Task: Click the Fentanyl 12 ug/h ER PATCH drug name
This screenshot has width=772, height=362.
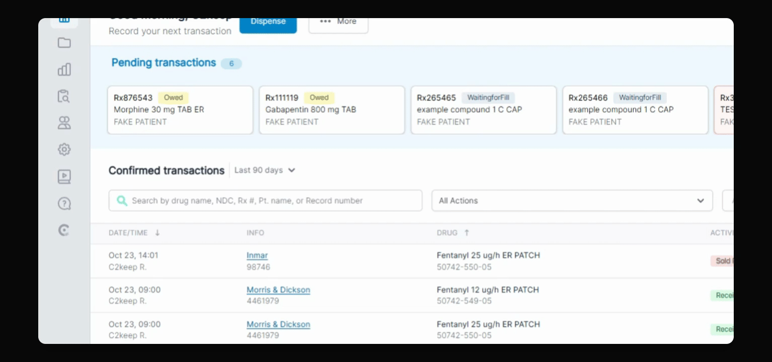Action: click(x=488, y=290)
